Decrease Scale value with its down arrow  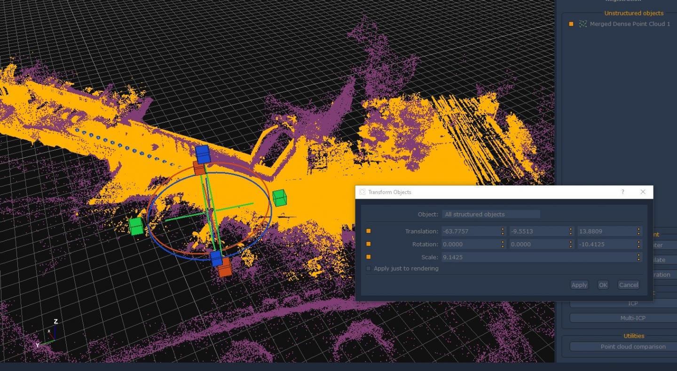point(638,259)
